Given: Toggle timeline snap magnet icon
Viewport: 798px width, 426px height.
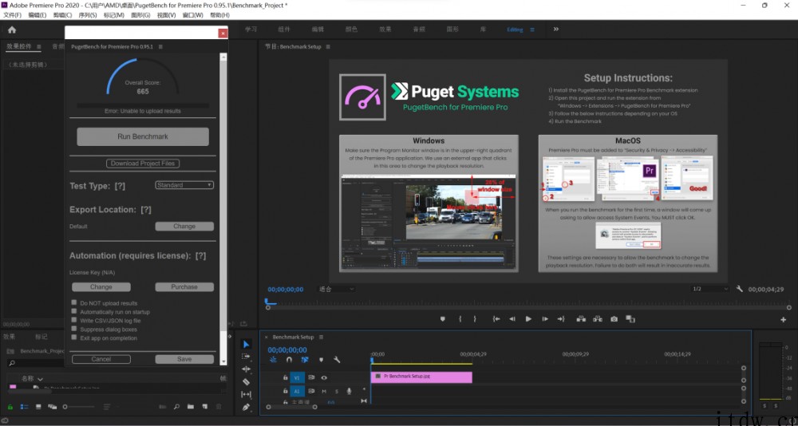Looking at the screenshot, I should [289, 359].
